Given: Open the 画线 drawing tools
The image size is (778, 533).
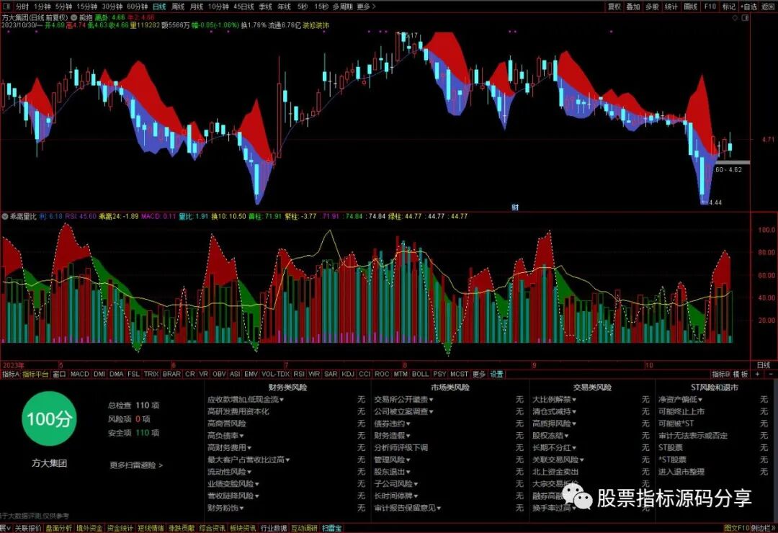Looking at the screenshot, I should 690,6.
